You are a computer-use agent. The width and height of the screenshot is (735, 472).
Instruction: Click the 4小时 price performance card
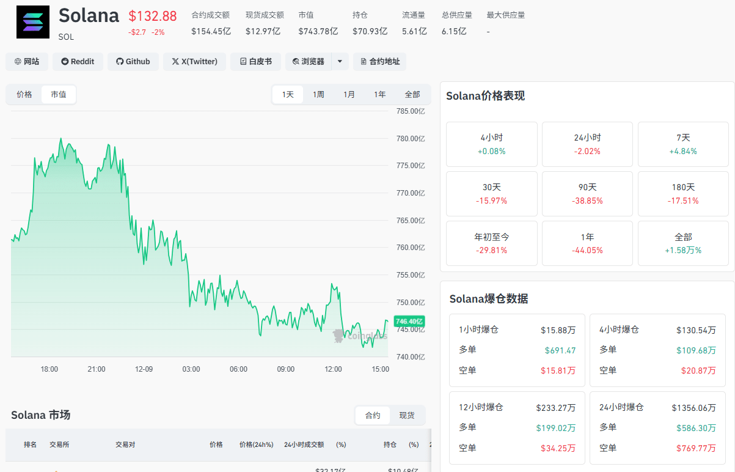492,144
